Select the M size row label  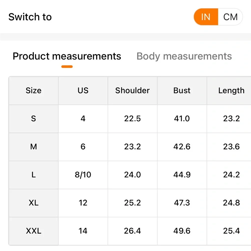point(34,147)
